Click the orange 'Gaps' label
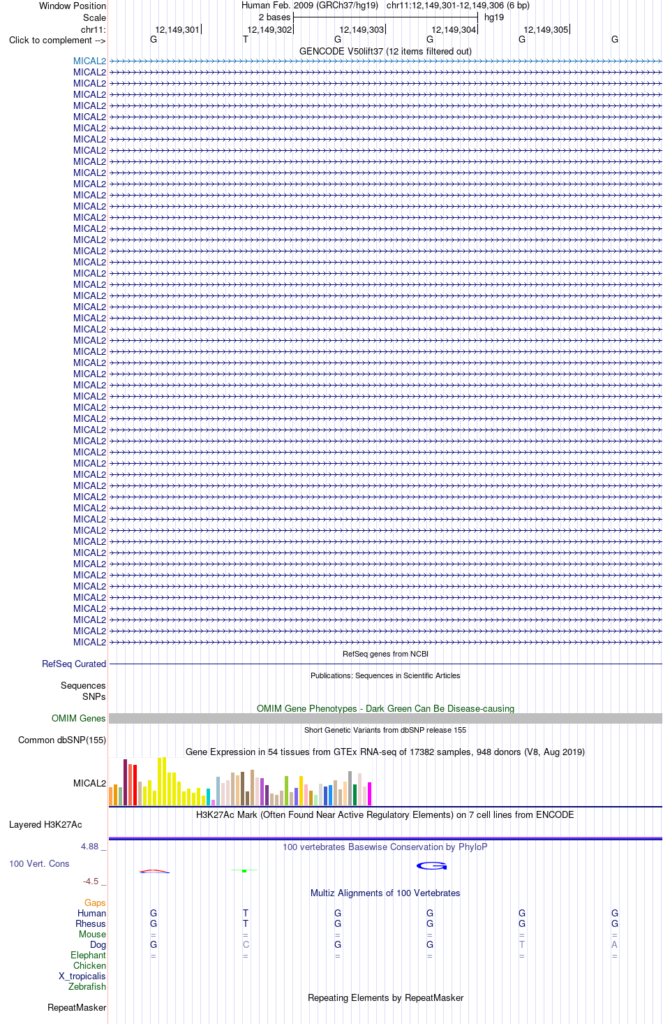 [95, 902]
